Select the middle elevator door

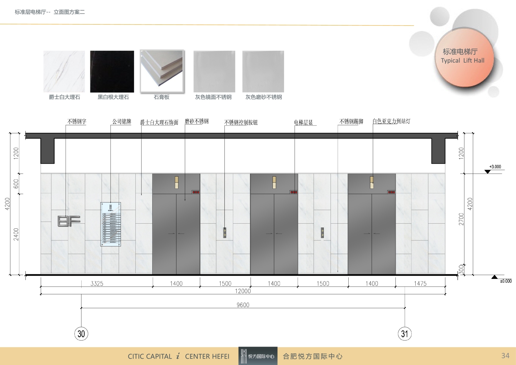click(274, 234)
